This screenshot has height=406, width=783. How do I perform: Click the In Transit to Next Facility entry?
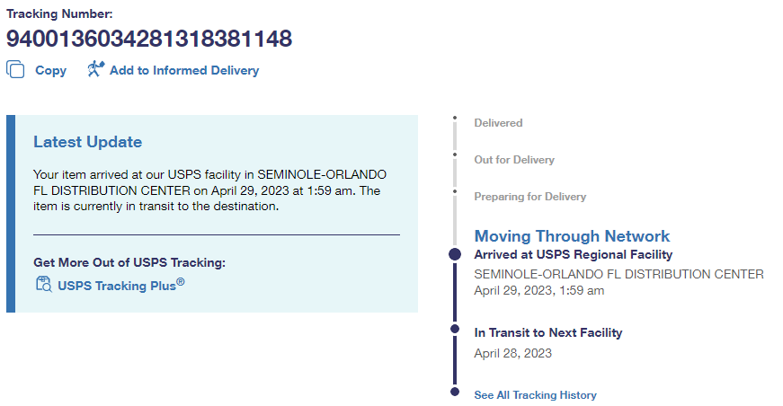click(548, 332)
